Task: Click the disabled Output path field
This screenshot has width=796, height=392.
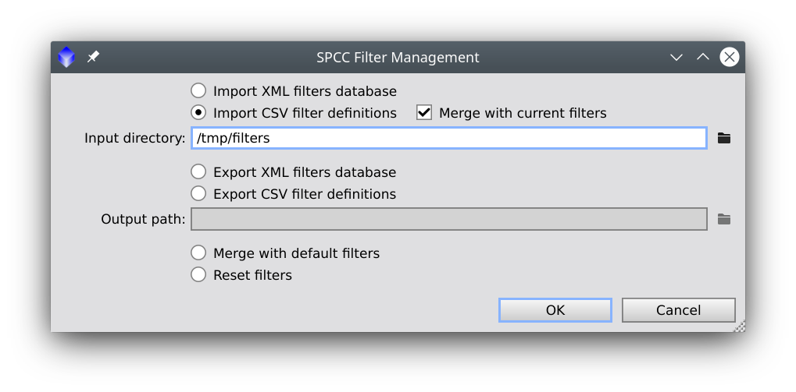Action: pyautogui.click(x=448, y=219)
